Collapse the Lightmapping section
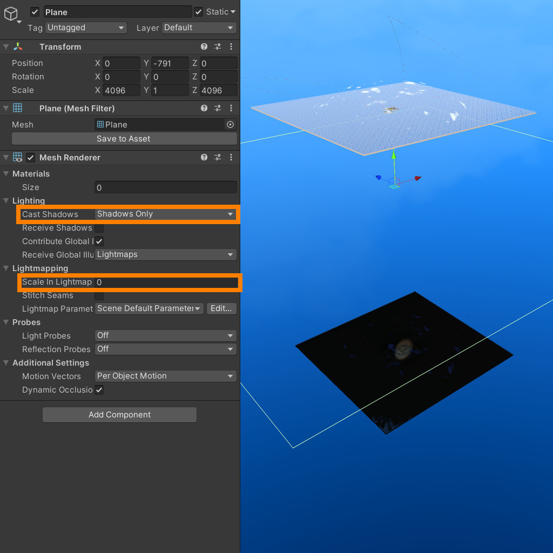Viewport: 553px width, 553px height. tap(6, 268)
